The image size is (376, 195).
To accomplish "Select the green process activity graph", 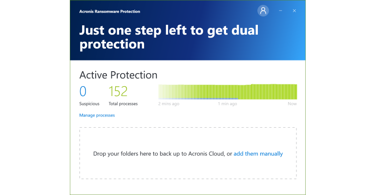I will (228, 92).
